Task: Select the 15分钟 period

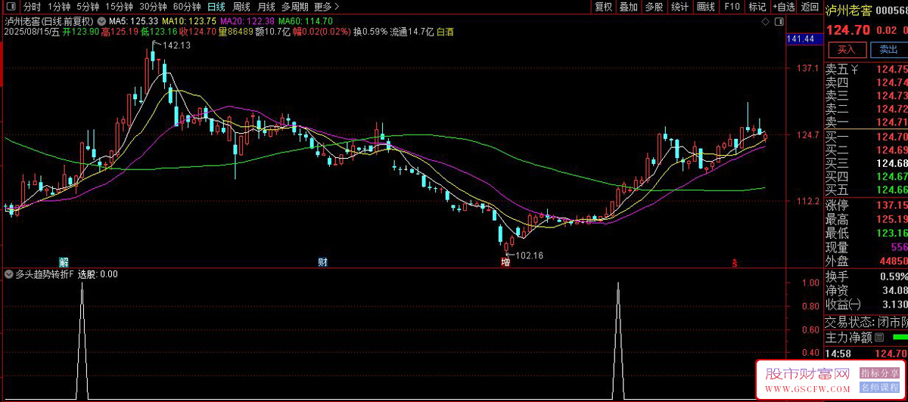Action: pyautogui.click(x=120, y=7)
